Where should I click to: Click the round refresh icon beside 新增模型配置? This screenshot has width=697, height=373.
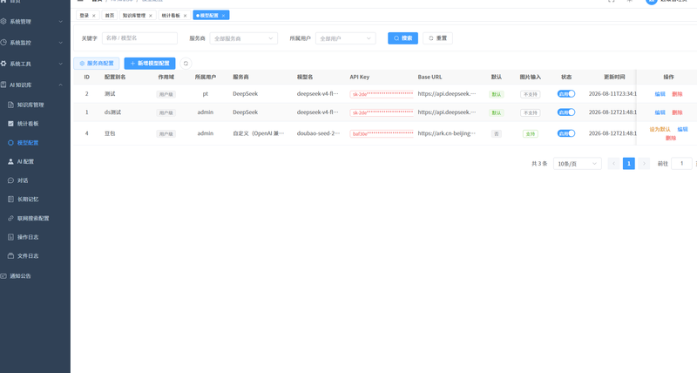click(186, 64)
